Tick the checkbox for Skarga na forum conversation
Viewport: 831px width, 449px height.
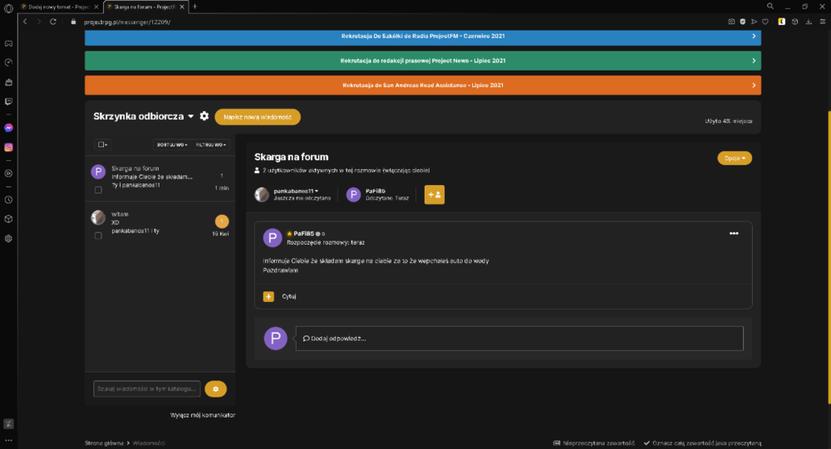point(98,189)
